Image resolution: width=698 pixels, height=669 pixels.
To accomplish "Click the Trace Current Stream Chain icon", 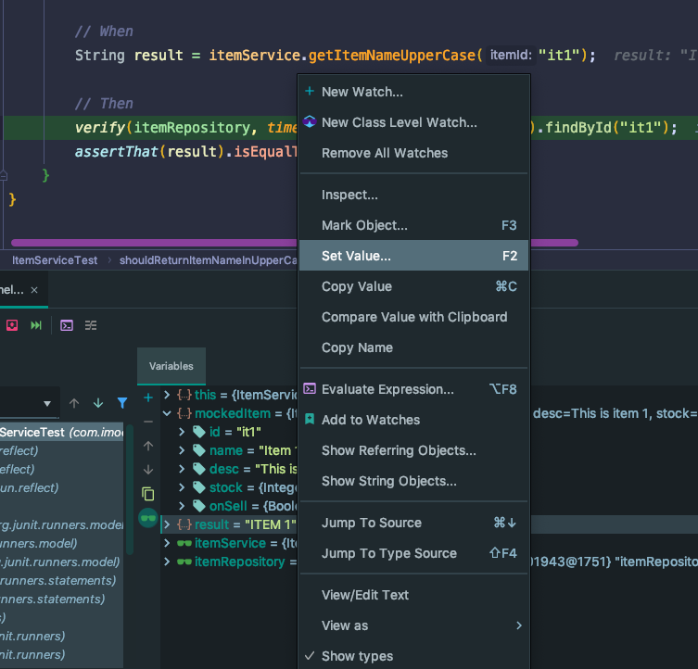I will [x=91, y=325].
